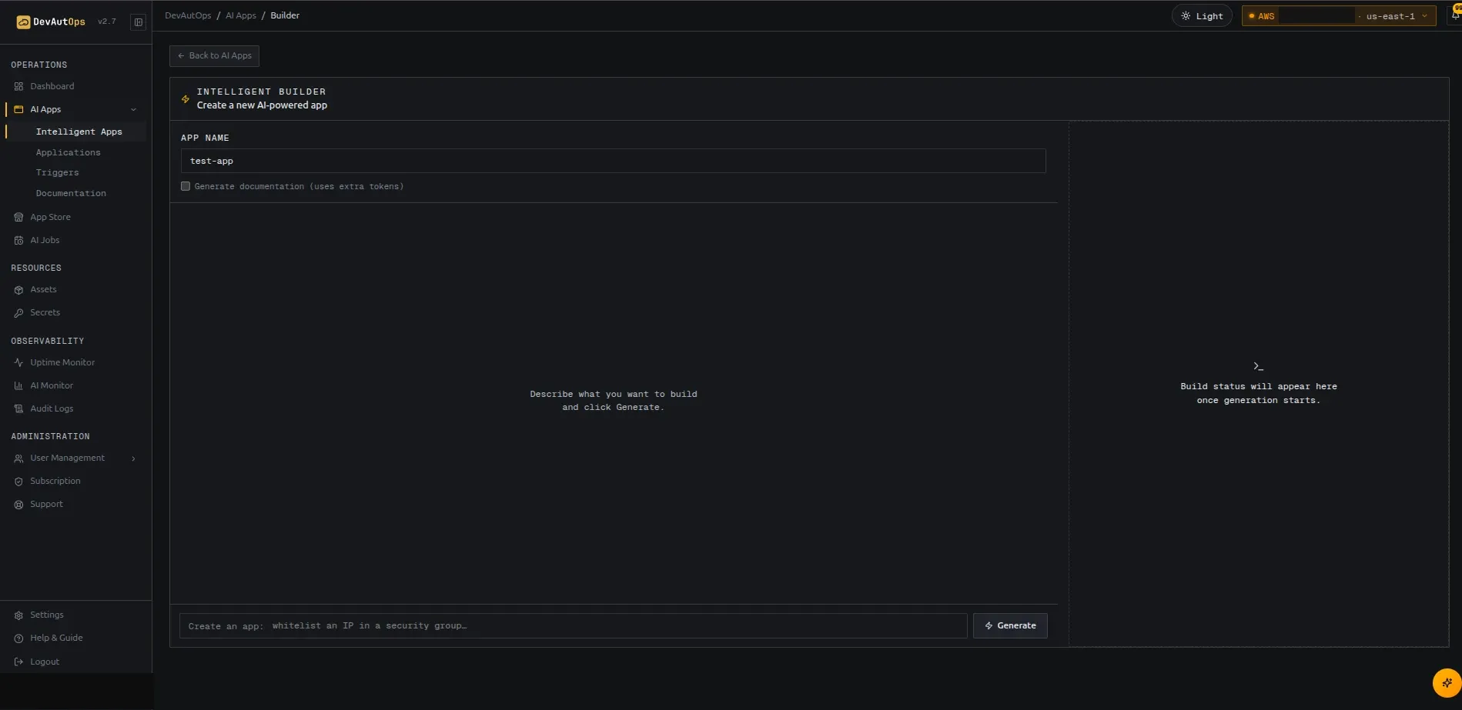Click the AI Apps folder icon

tap(18, 110)
